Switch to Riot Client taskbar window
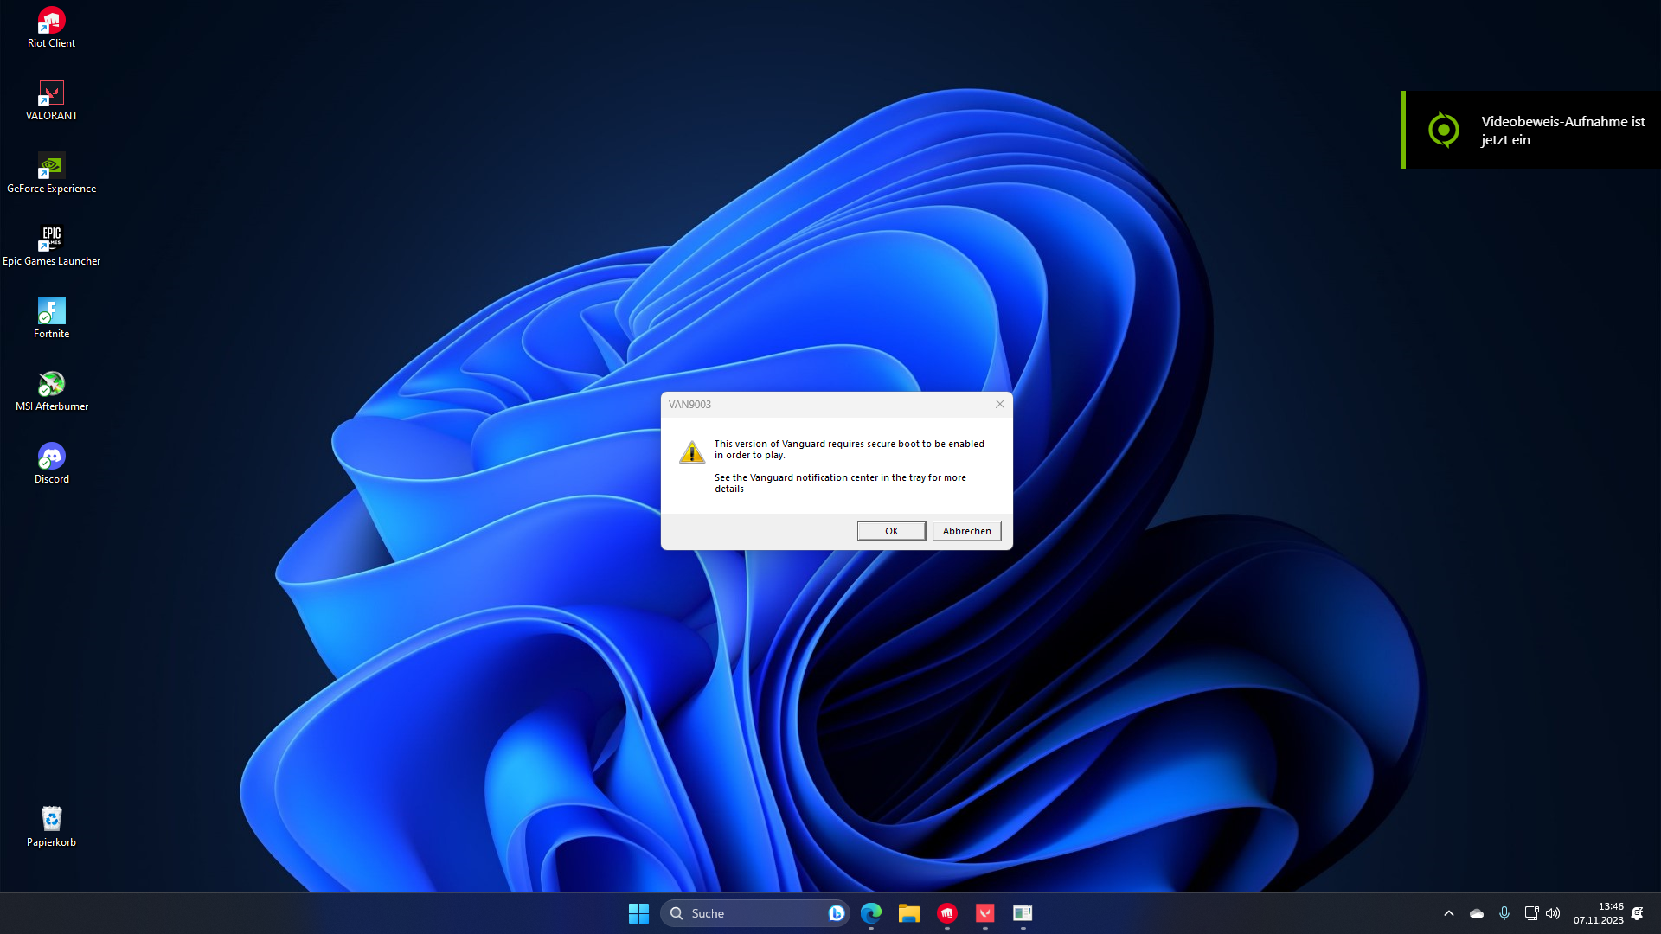The height and width of the screenshot is (934, 1661). tap(947, 913)
